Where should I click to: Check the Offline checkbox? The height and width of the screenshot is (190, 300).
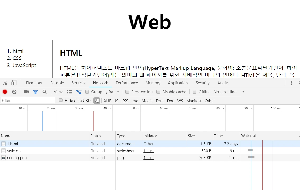195,92
